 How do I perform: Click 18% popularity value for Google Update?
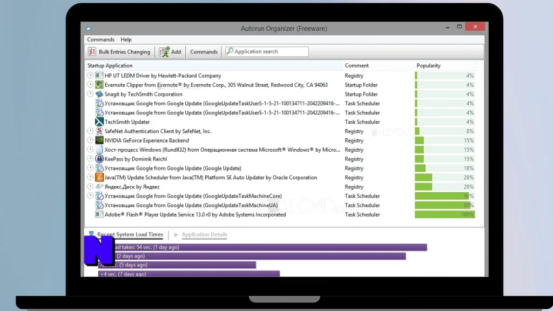[469, 168]
